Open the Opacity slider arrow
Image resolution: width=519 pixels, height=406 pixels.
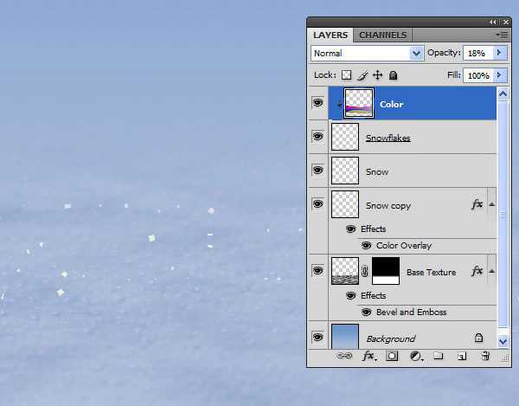pyautogui.click(x=500, y=53)
